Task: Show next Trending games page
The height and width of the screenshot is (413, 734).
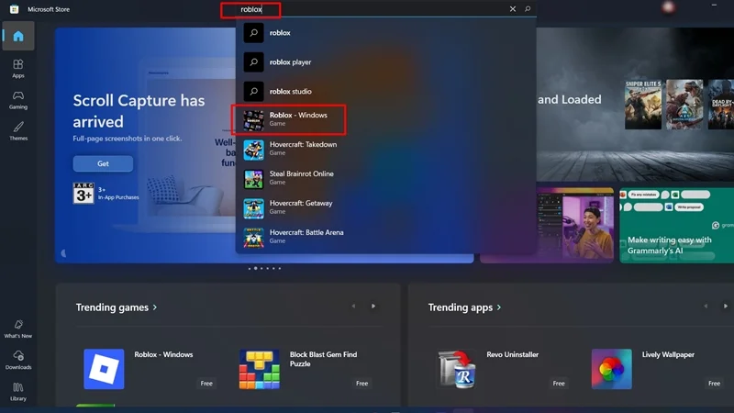Action: click(373, 307)
